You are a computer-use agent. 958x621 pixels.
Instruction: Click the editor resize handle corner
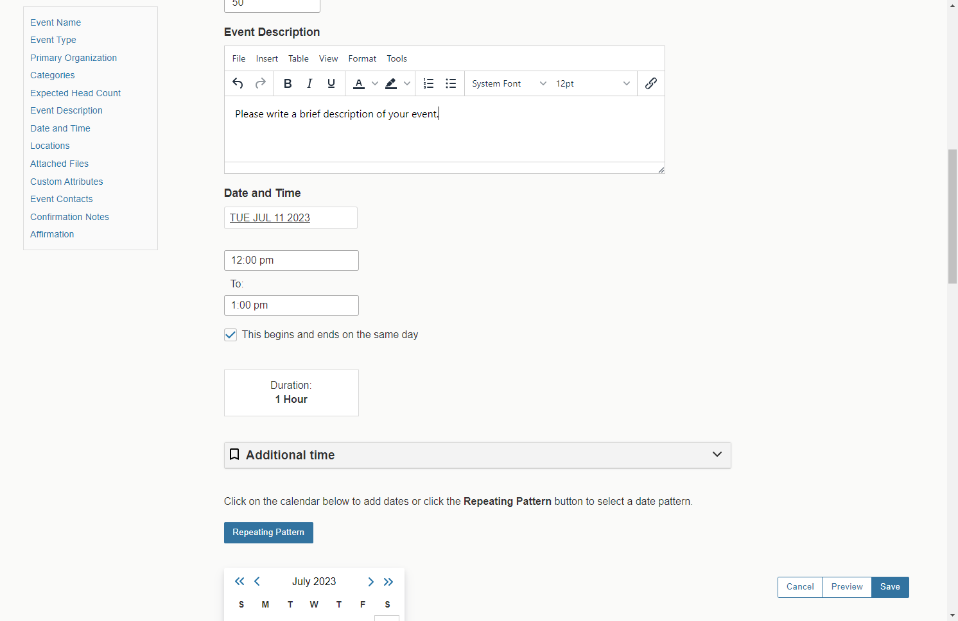point(661,169)
